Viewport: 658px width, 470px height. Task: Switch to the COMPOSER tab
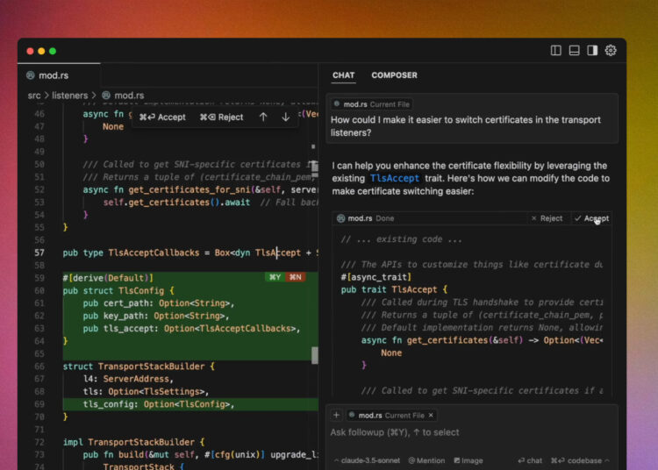point(394,75)
